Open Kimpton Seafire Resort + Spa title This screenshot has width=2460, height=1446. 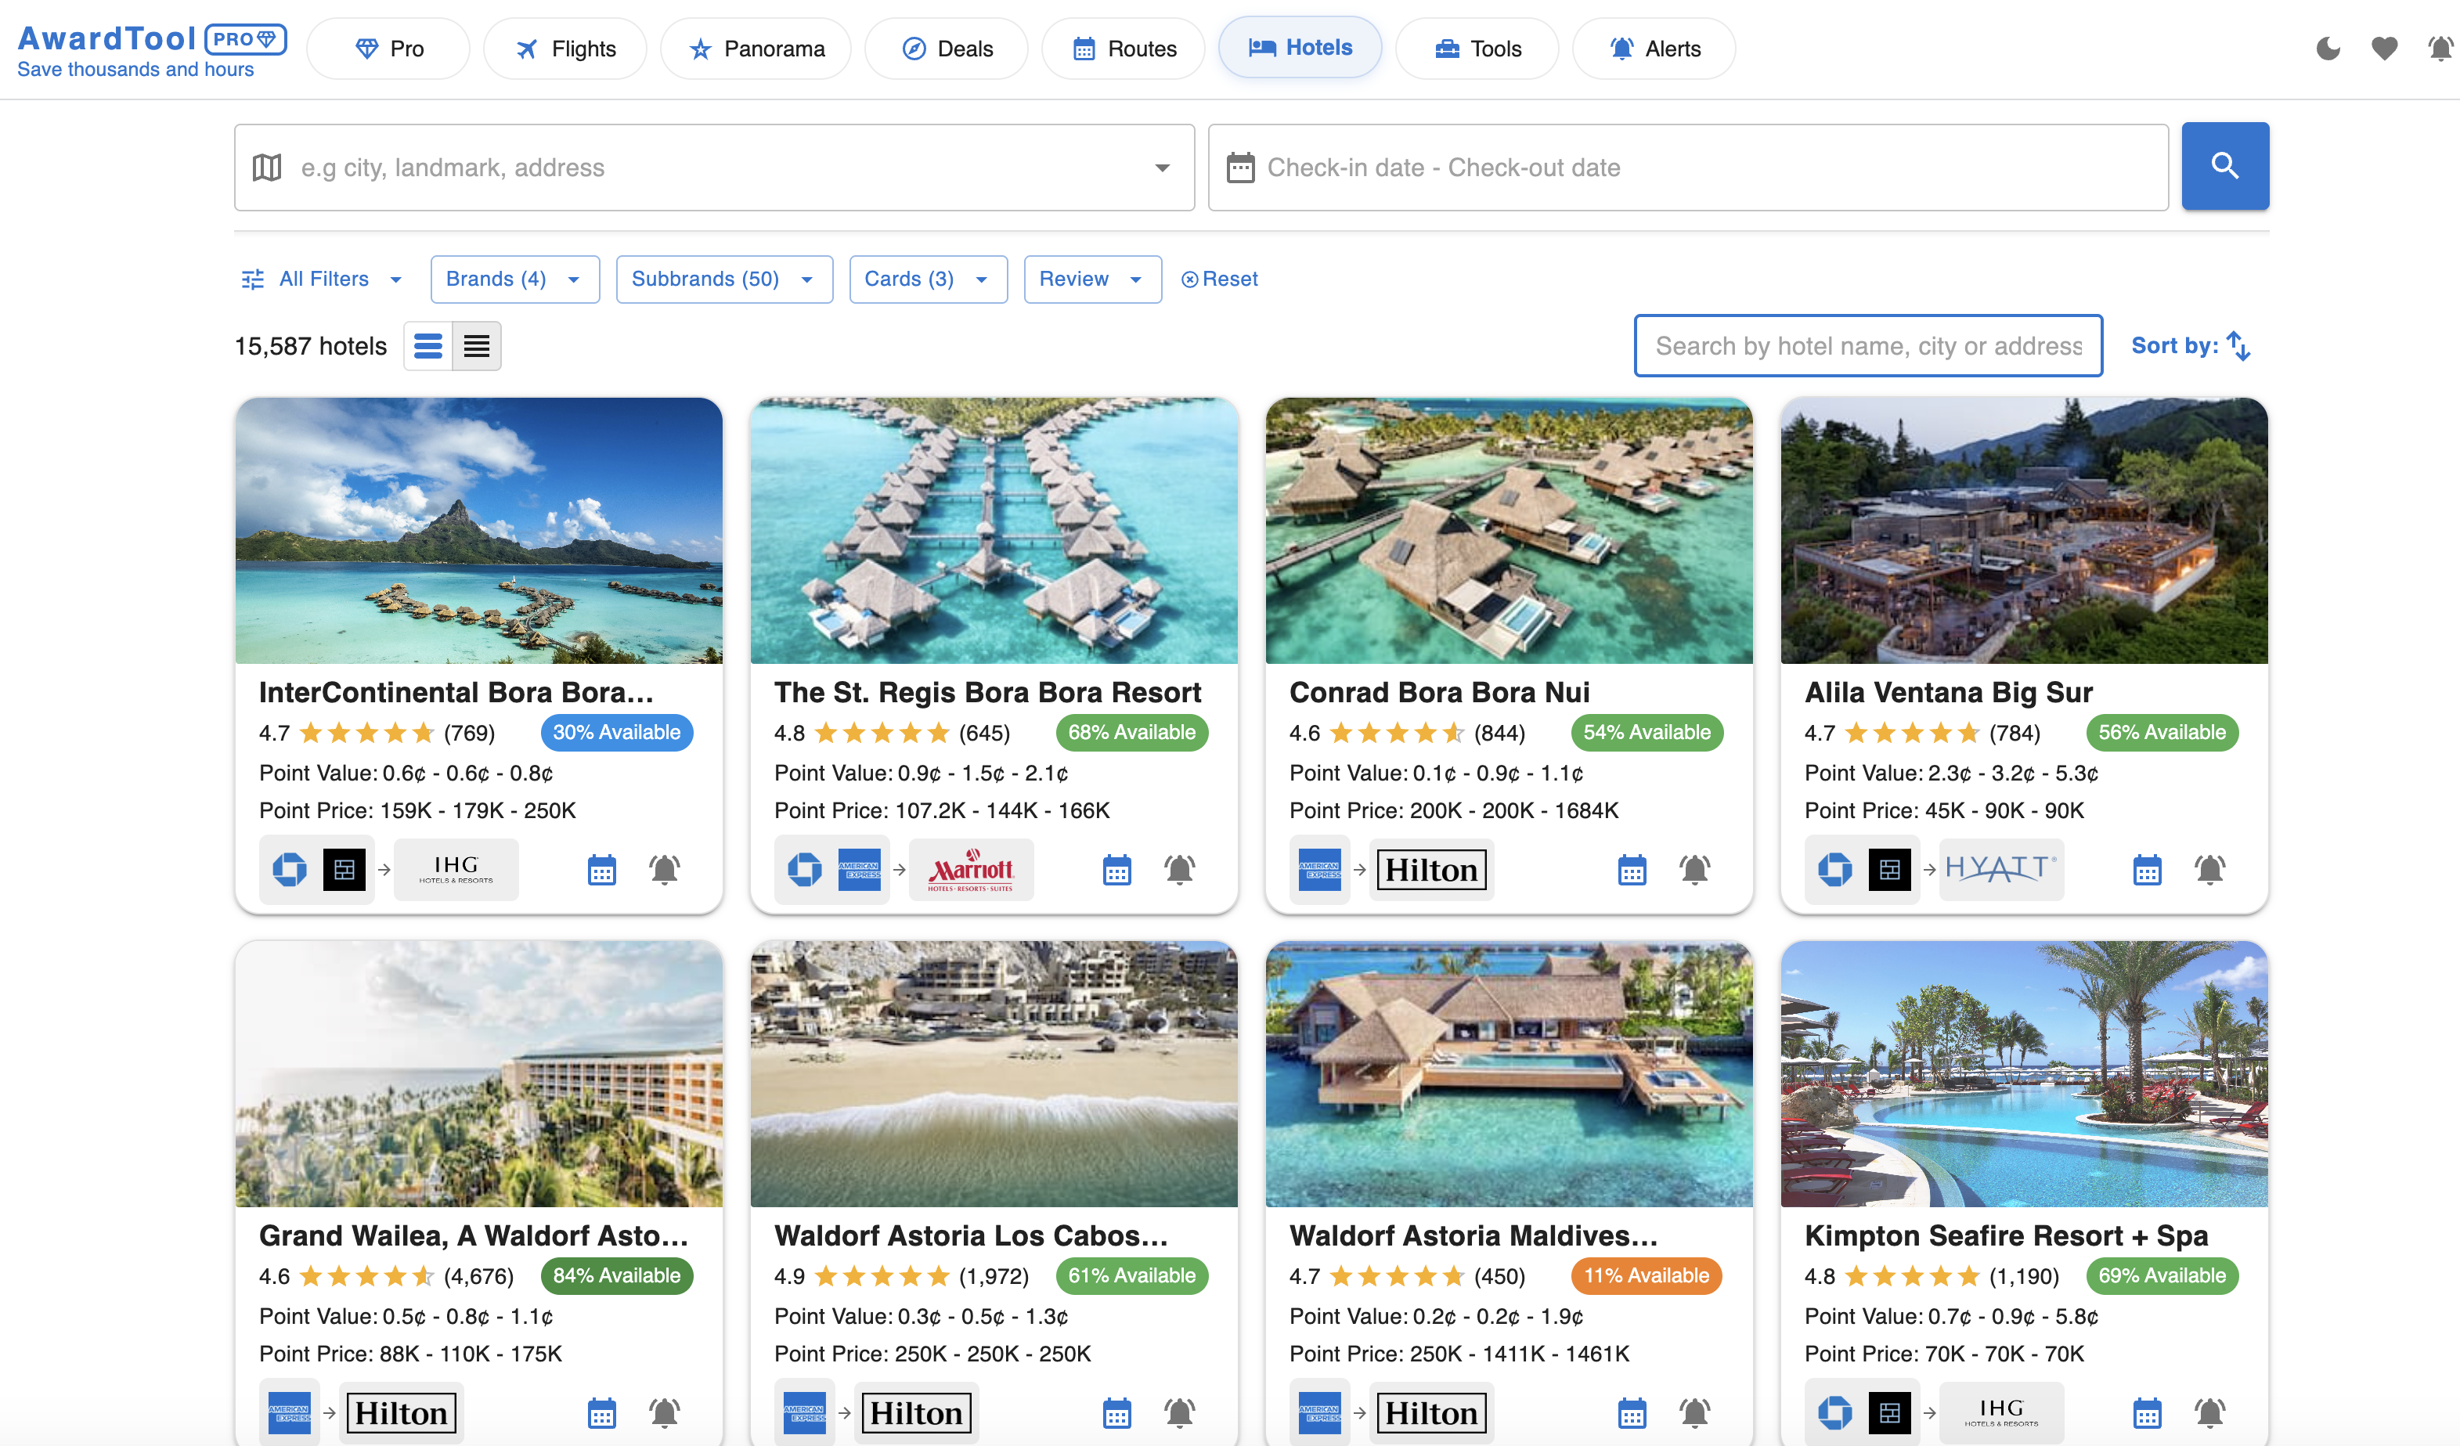tap(2005, 1235)
